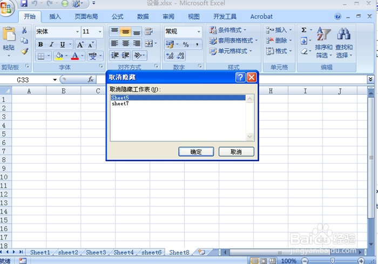The height and width of the screenshot is (264, 378).
Task: Switch to Review (审阅) tab
Action: (x=168, y=17)
